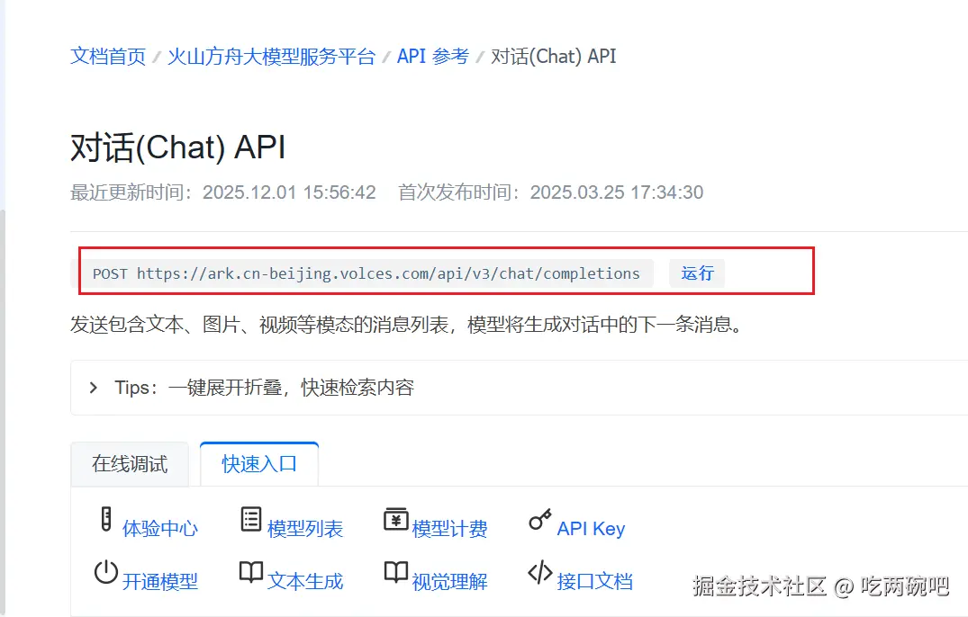This screenshot has width=968, height=617.
Task: Click the yen billing icon beside 模型计费
Action: point(395,520)
